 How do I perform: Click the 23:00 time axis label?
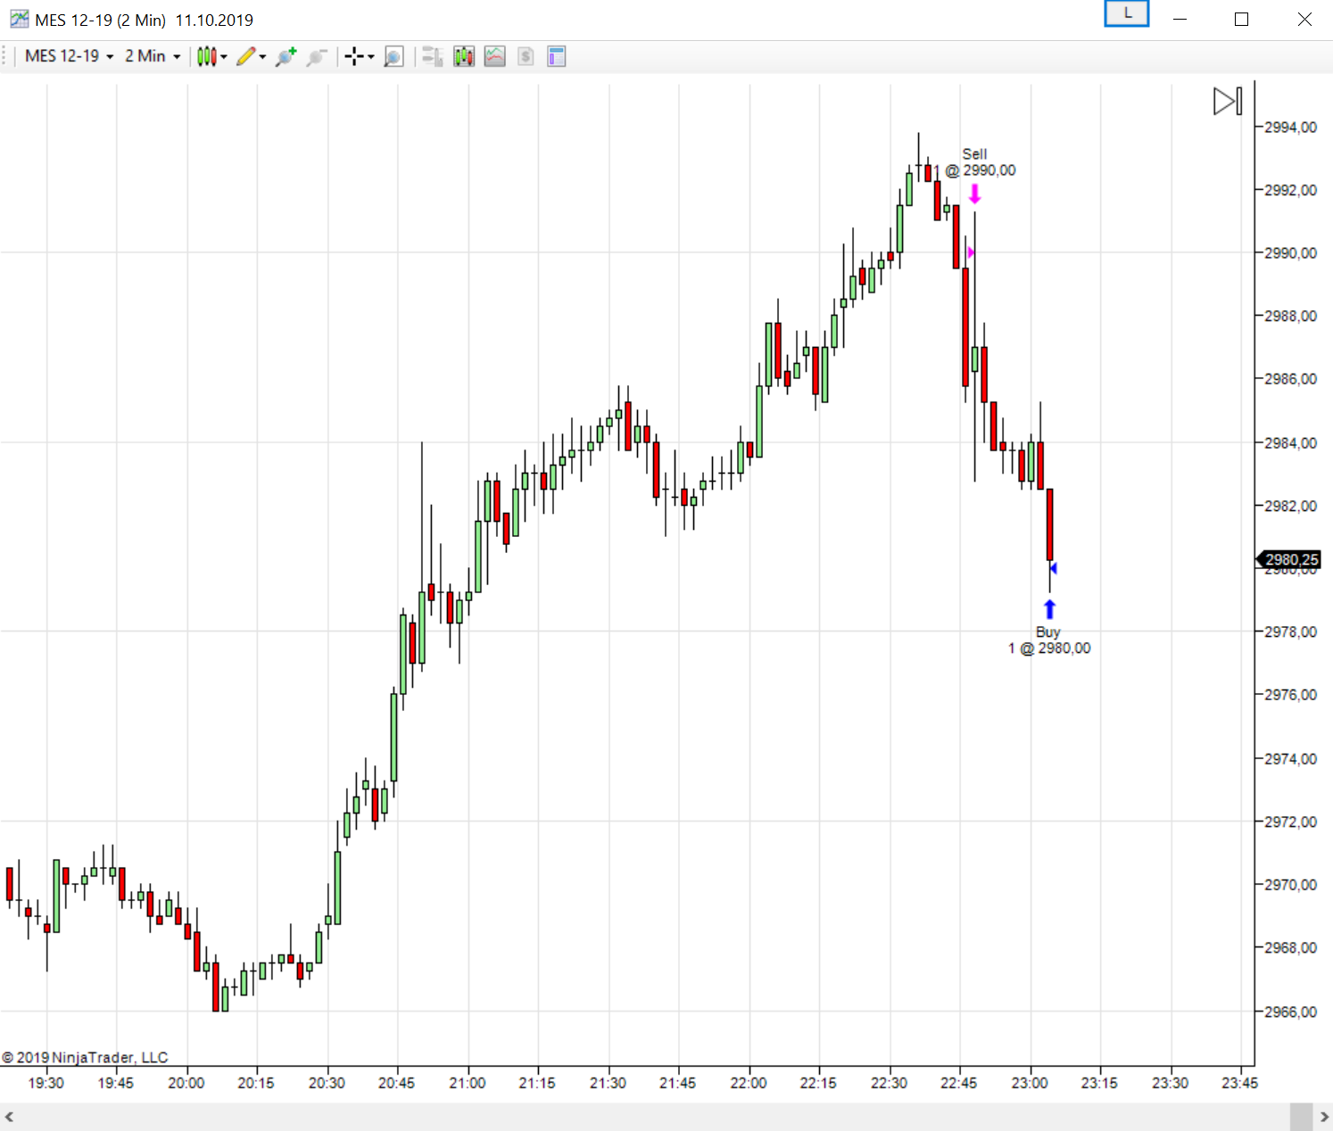[1030, 1083]
